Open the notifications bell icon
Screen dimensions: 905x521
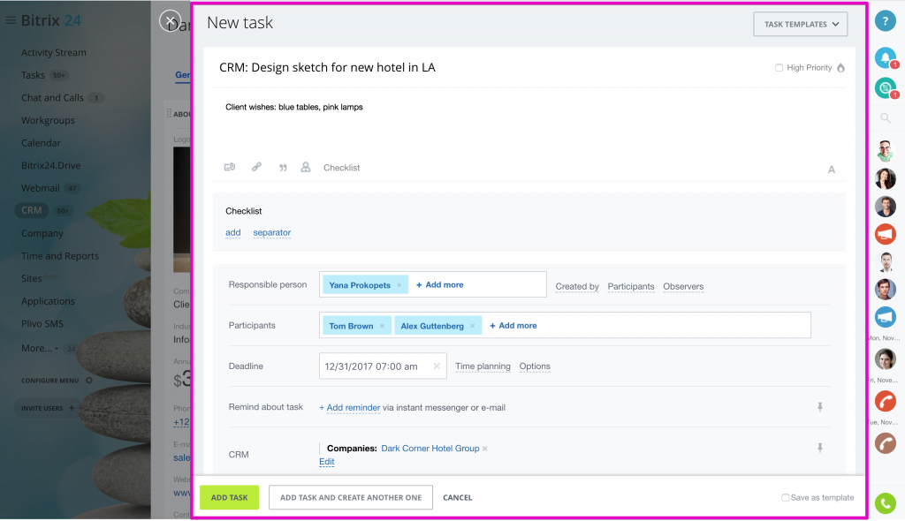(x=886, y=57)
